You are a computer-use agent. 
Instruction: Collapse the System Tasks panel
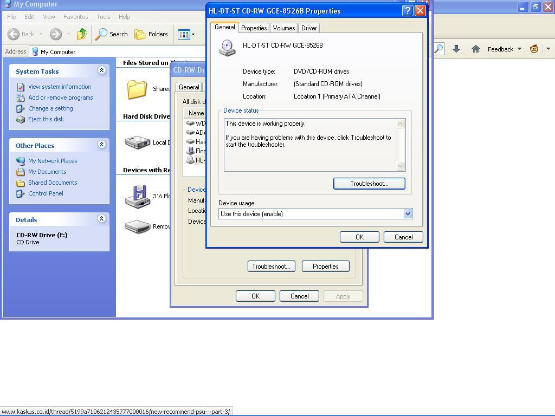pos(101,70)
